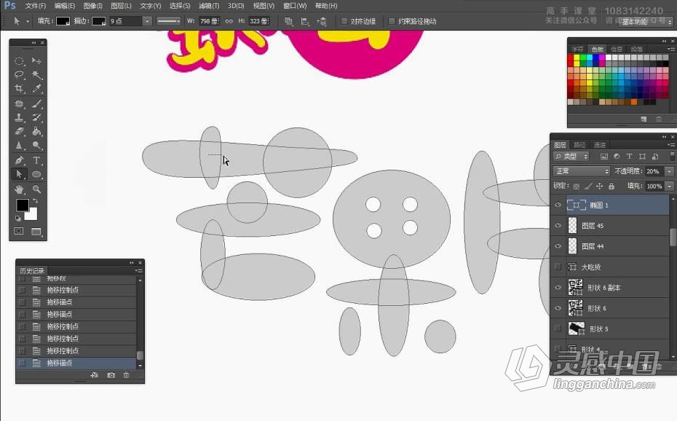Image resolution: width=677 pixels, height=421 pixels.
Task: Open the 滤镜(T) menu
Action: (209, 6)
